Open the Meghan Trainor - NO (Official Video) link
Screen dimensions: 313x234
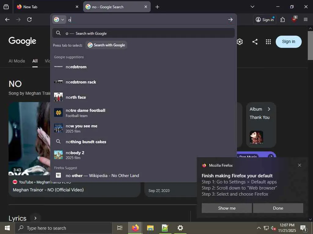tap(48, 190)
